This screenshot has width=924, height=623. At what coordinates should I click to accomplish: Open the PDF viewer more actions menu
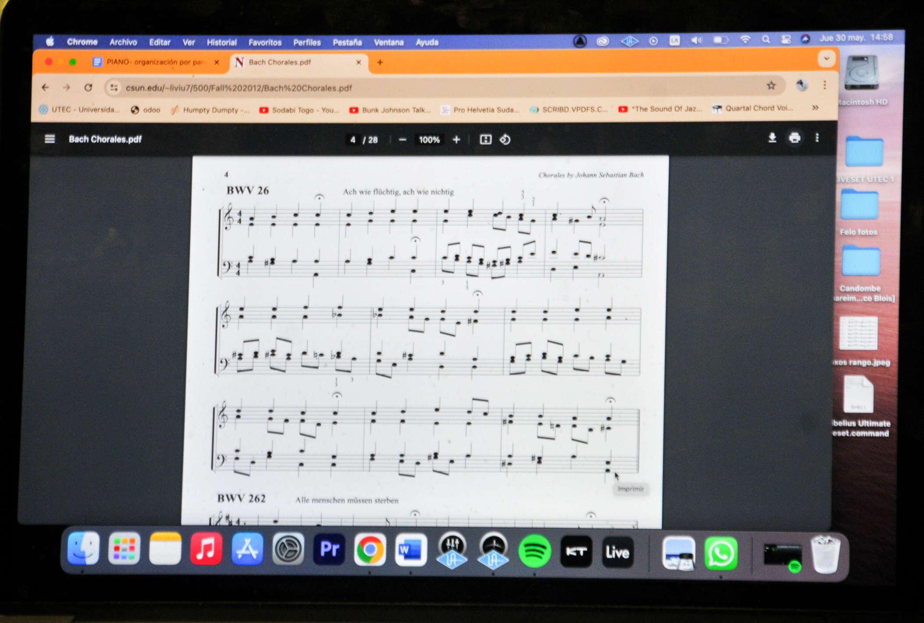point(817,138)
